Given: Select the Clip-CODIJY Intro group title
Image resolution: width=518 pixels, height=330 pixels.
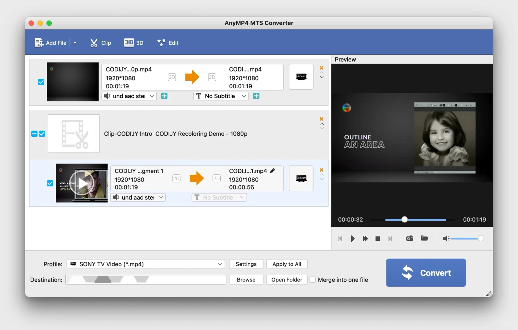Looking at the screenshot, I should pos(176,134).
